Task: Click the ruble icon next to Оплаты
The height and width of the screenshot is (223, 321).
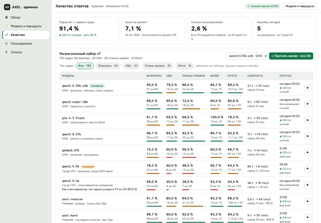Action: click(6, 52)
